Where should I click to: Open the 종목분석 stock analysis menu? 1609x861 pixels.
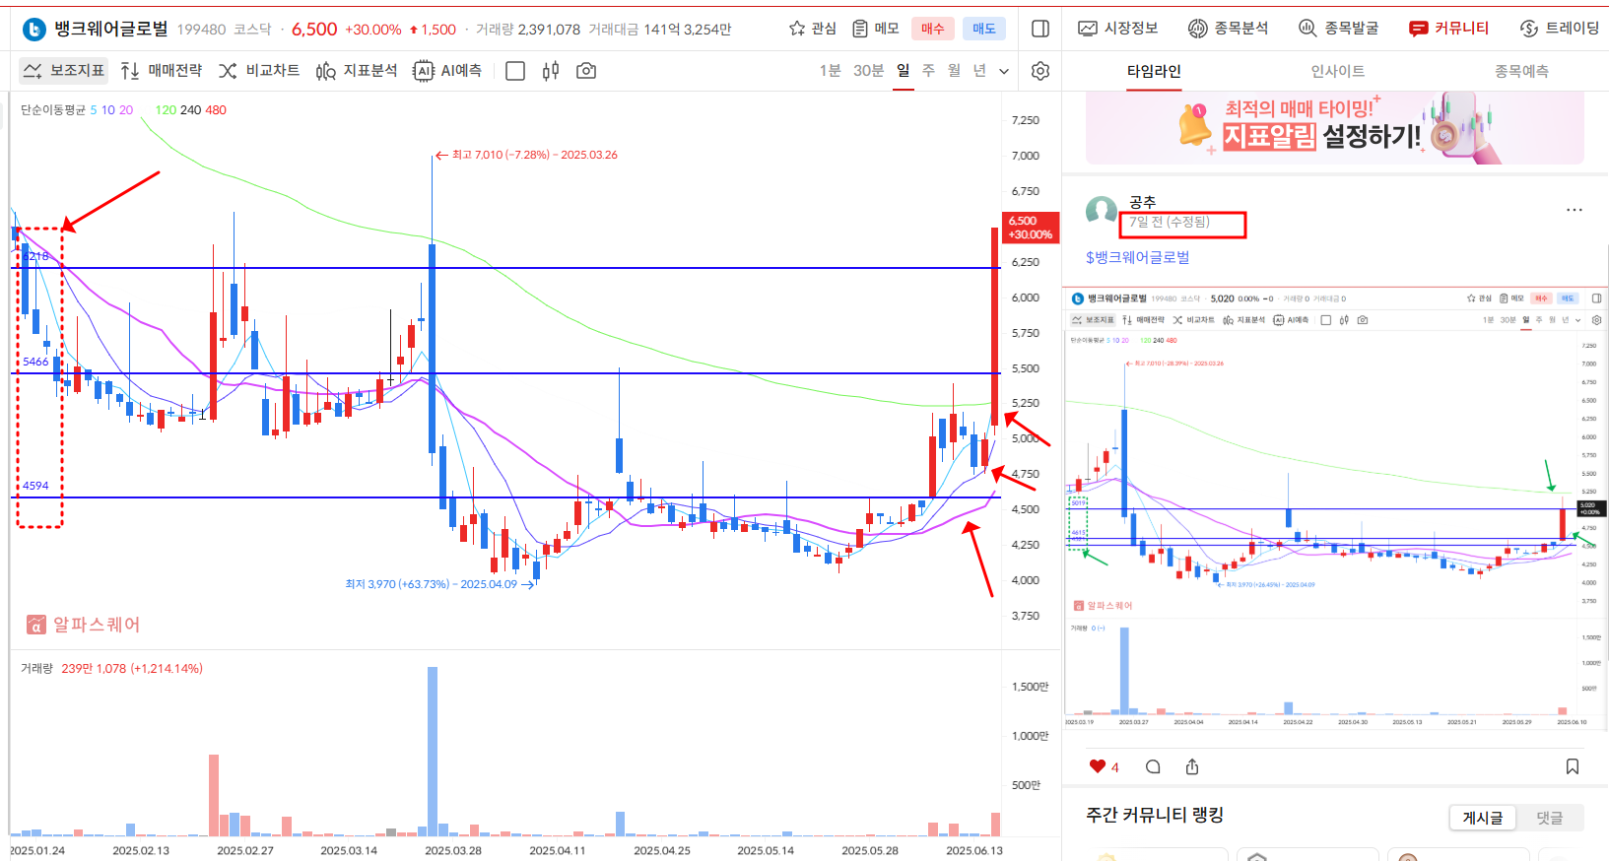coord(1229,29)
